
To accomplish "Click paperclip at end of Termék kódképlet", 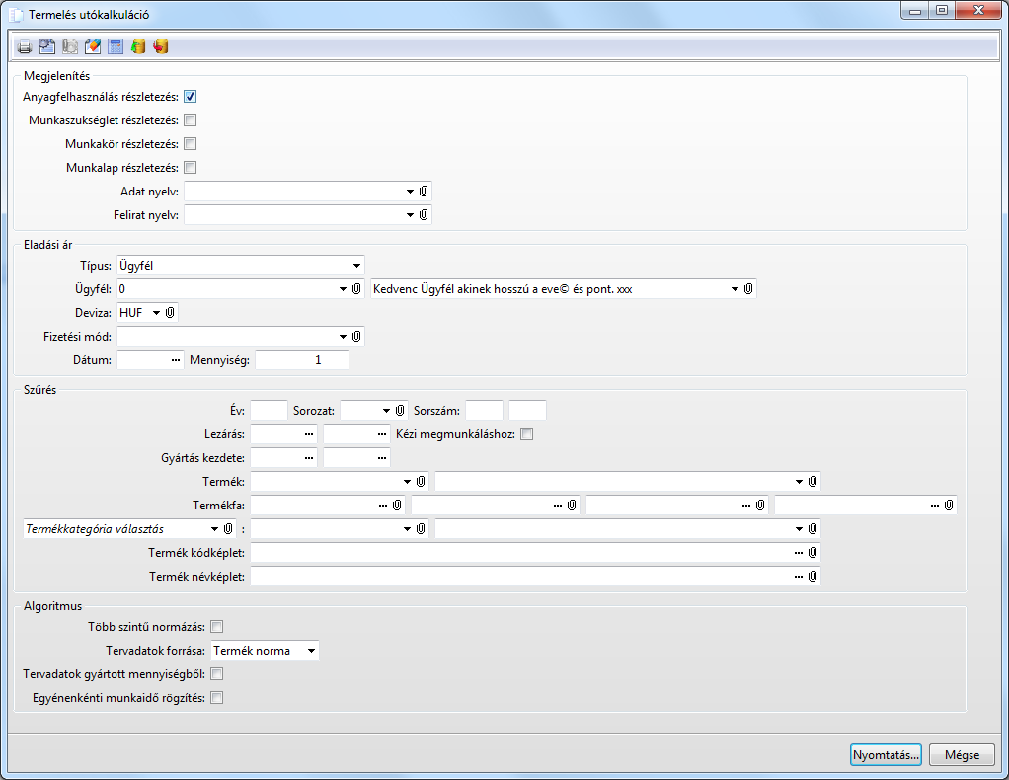I will [x=813, y=552].
